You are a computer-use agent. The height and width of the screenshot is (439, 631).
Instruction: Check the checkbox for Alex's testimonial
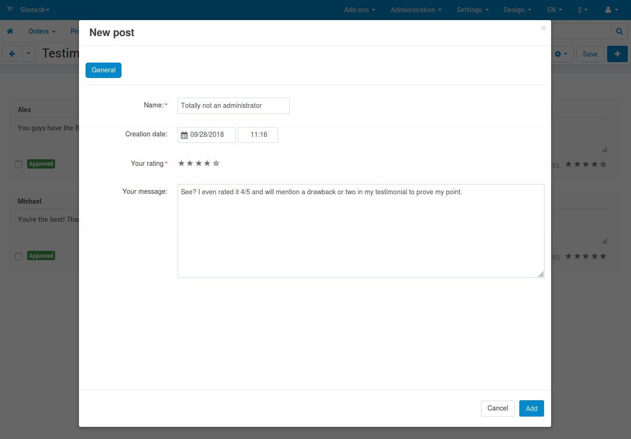pyautogui.click(x=19, y=164)
